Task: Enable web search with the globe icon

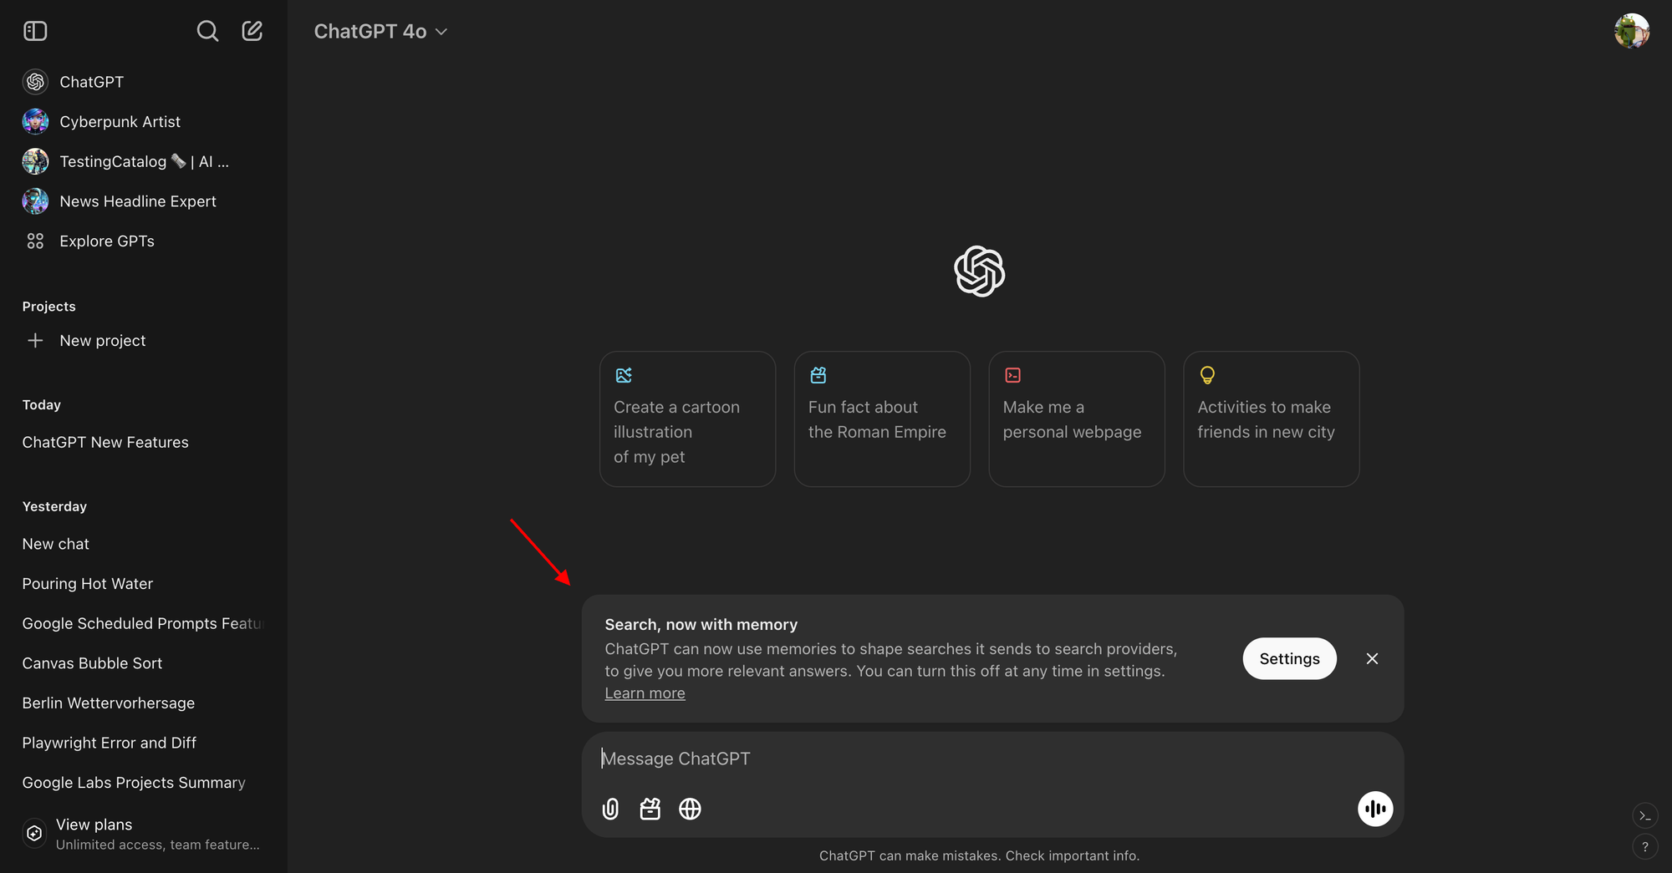Action: pos(690,809)
